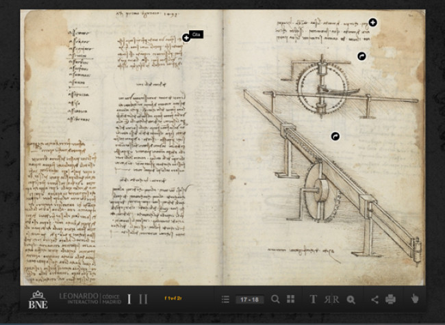The height and width of the screenshot is (325, 445).
Task: Open the BNE logo link
Action: click(38, 300)
